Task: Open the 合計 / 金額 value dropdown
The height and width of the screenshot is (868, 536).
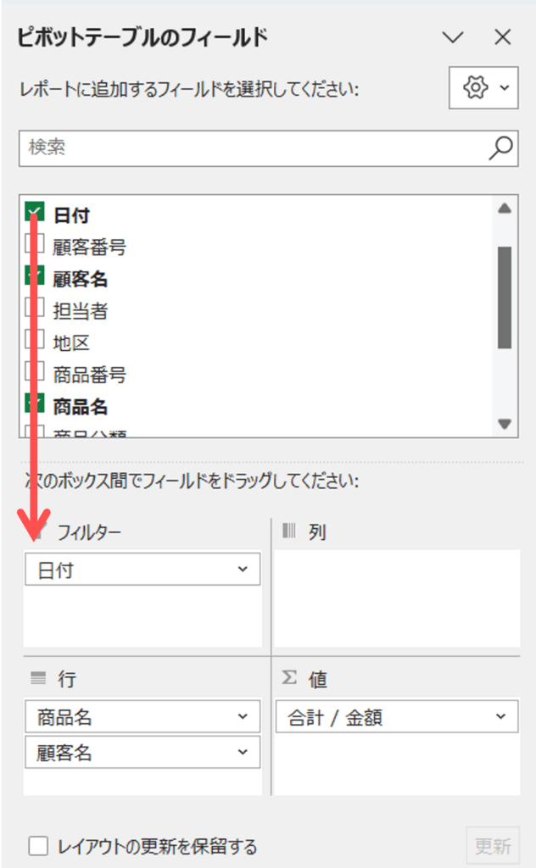Action: (500, 718)
